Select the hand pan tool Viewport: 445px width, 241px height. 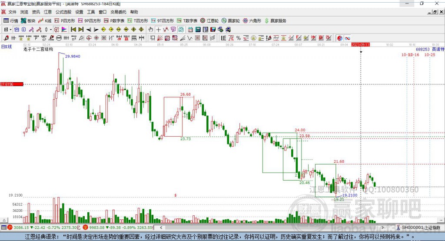(151, 30)
